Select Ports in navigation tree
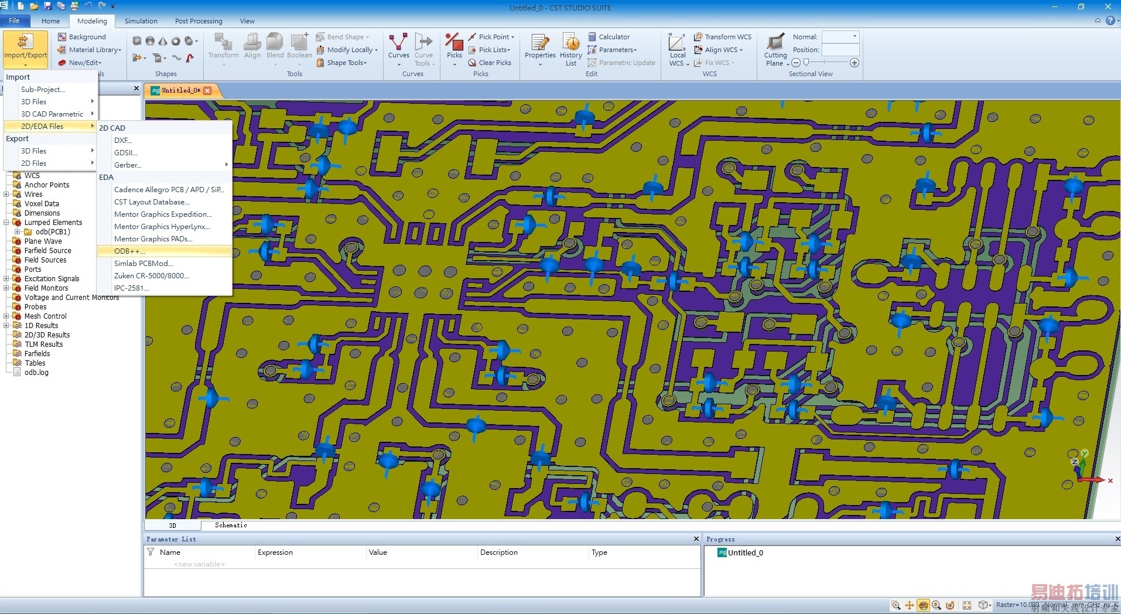Viewport: 1121px width, 614px height. 33,270
